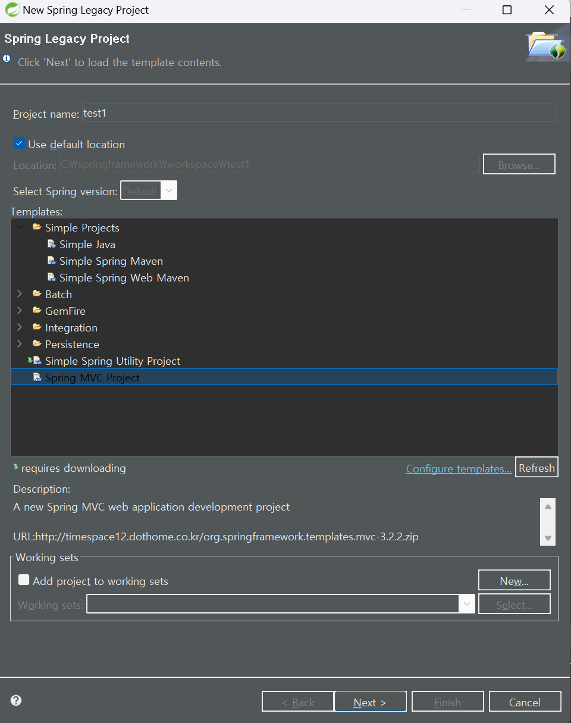Click the Simple Java template icon

(52, 244)
